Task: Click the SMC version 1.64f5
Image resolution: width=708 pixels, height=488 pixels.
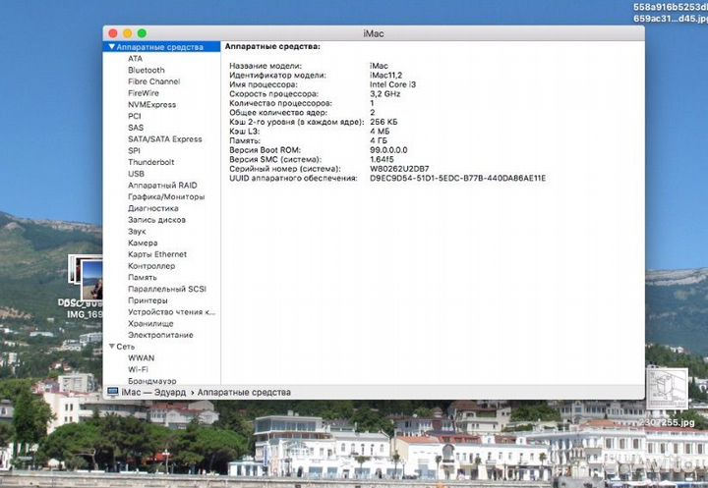Action: click(x=382, y=159)
